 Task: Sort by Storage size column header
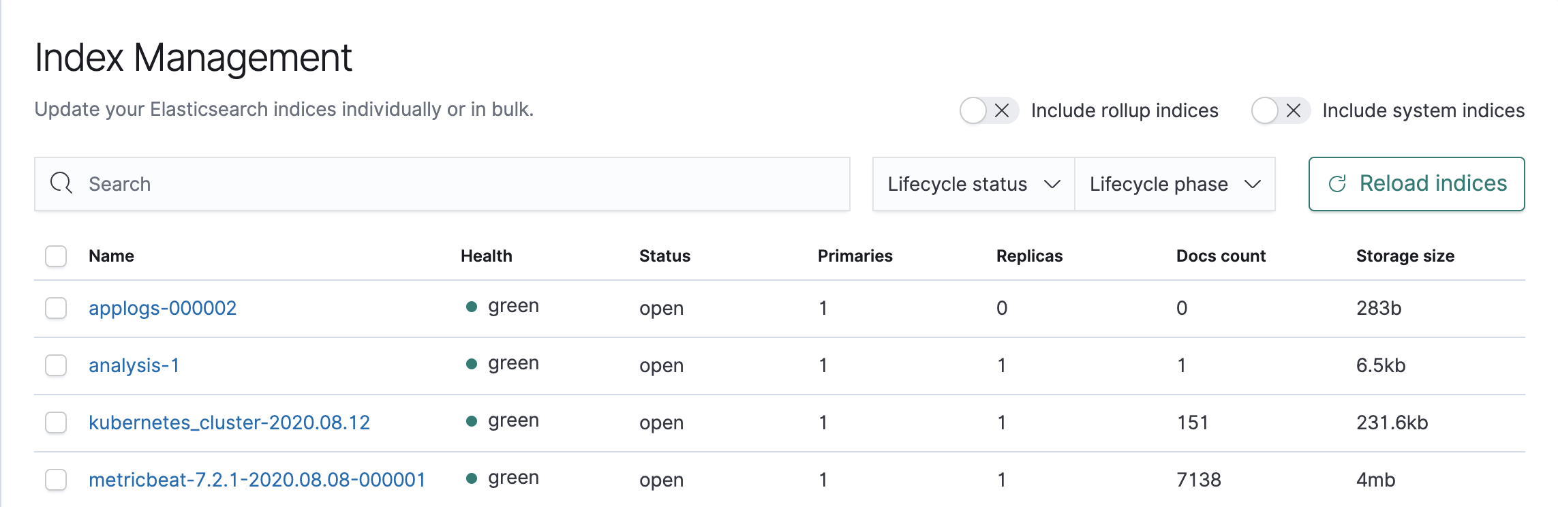pos(1405,256)
